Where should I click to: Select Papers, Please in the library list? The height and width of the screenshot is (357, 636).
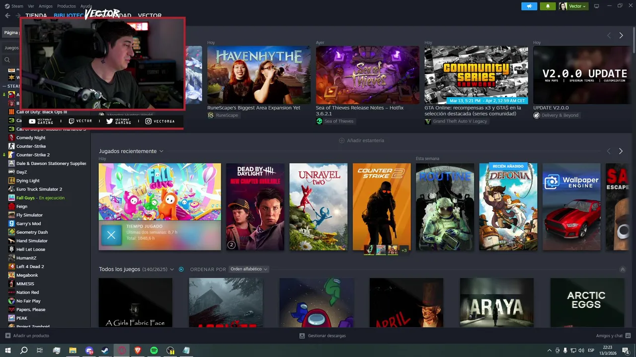pos(31,309)
